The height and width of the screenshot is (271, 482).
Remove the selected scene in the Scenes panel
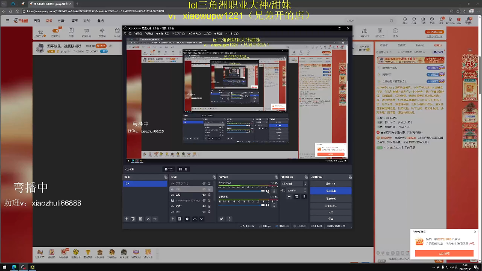click(133, 219)
